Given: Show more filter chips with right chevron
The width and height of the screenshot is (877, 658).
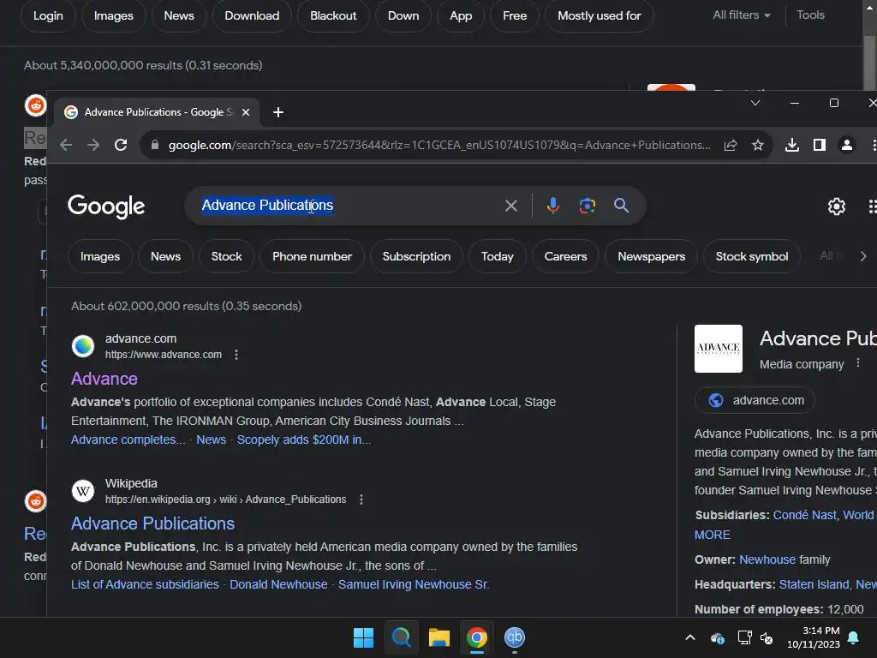Looking at the screenshot, I should (863, 256).
